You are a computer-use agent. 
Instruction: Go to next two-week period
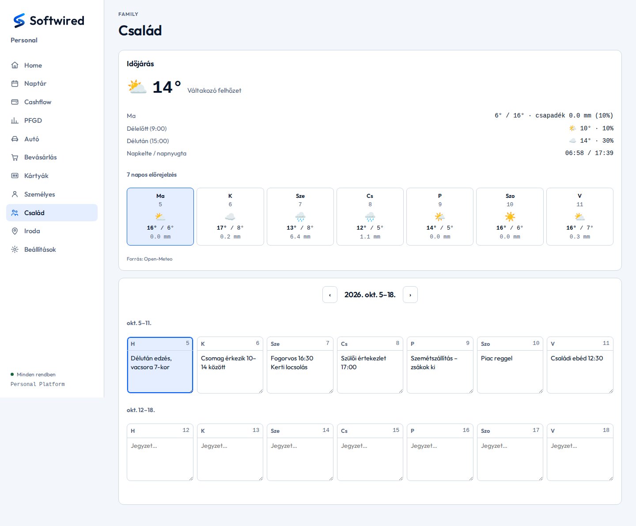[410, 295]
